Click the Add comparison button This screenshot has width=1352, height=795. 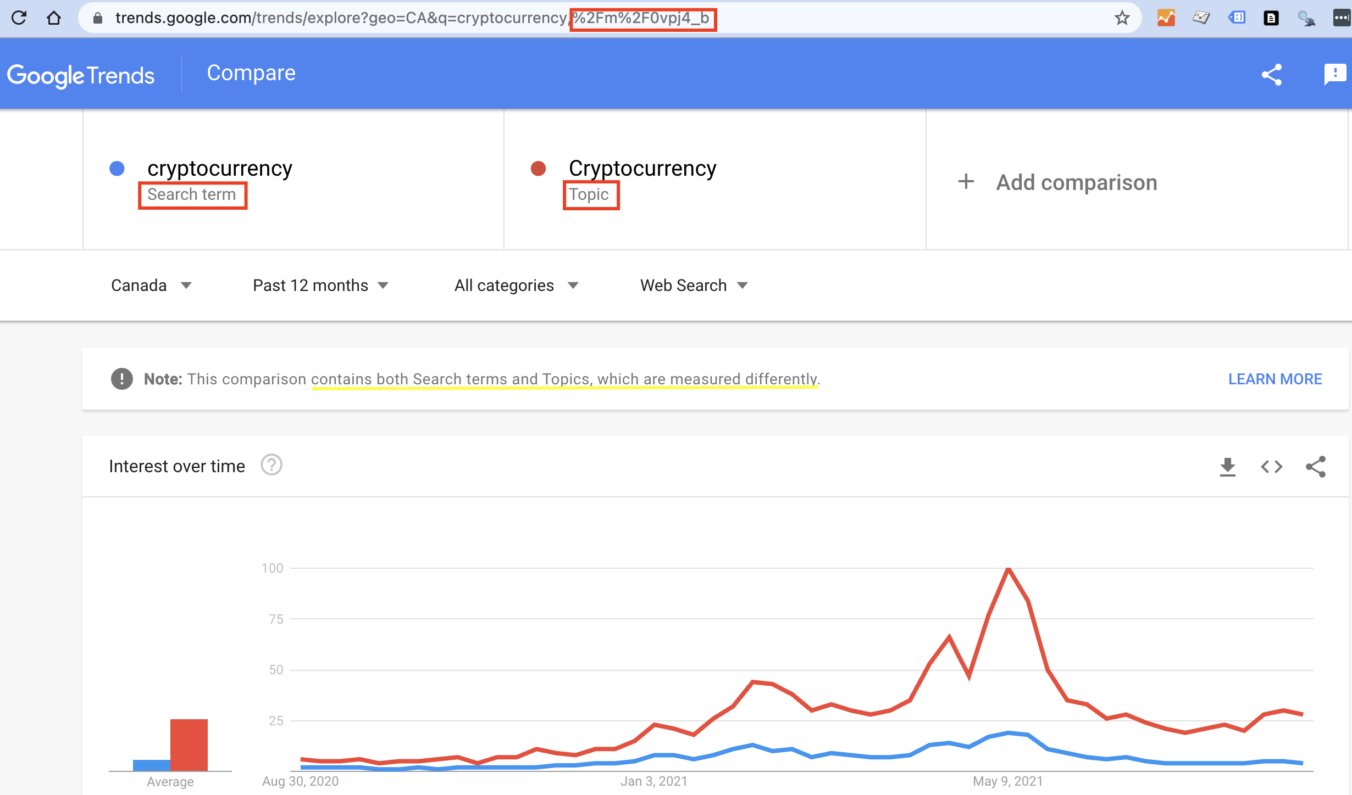click(1058, 182)
